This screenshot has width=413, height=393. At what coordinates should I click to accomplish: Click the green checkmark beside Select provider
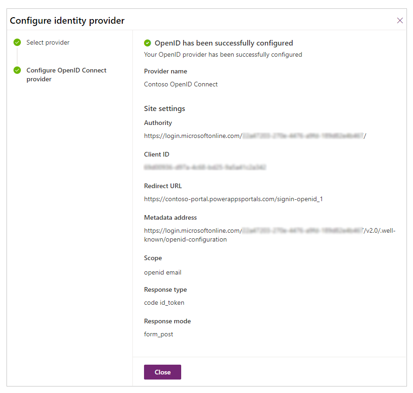coord(17,43)
